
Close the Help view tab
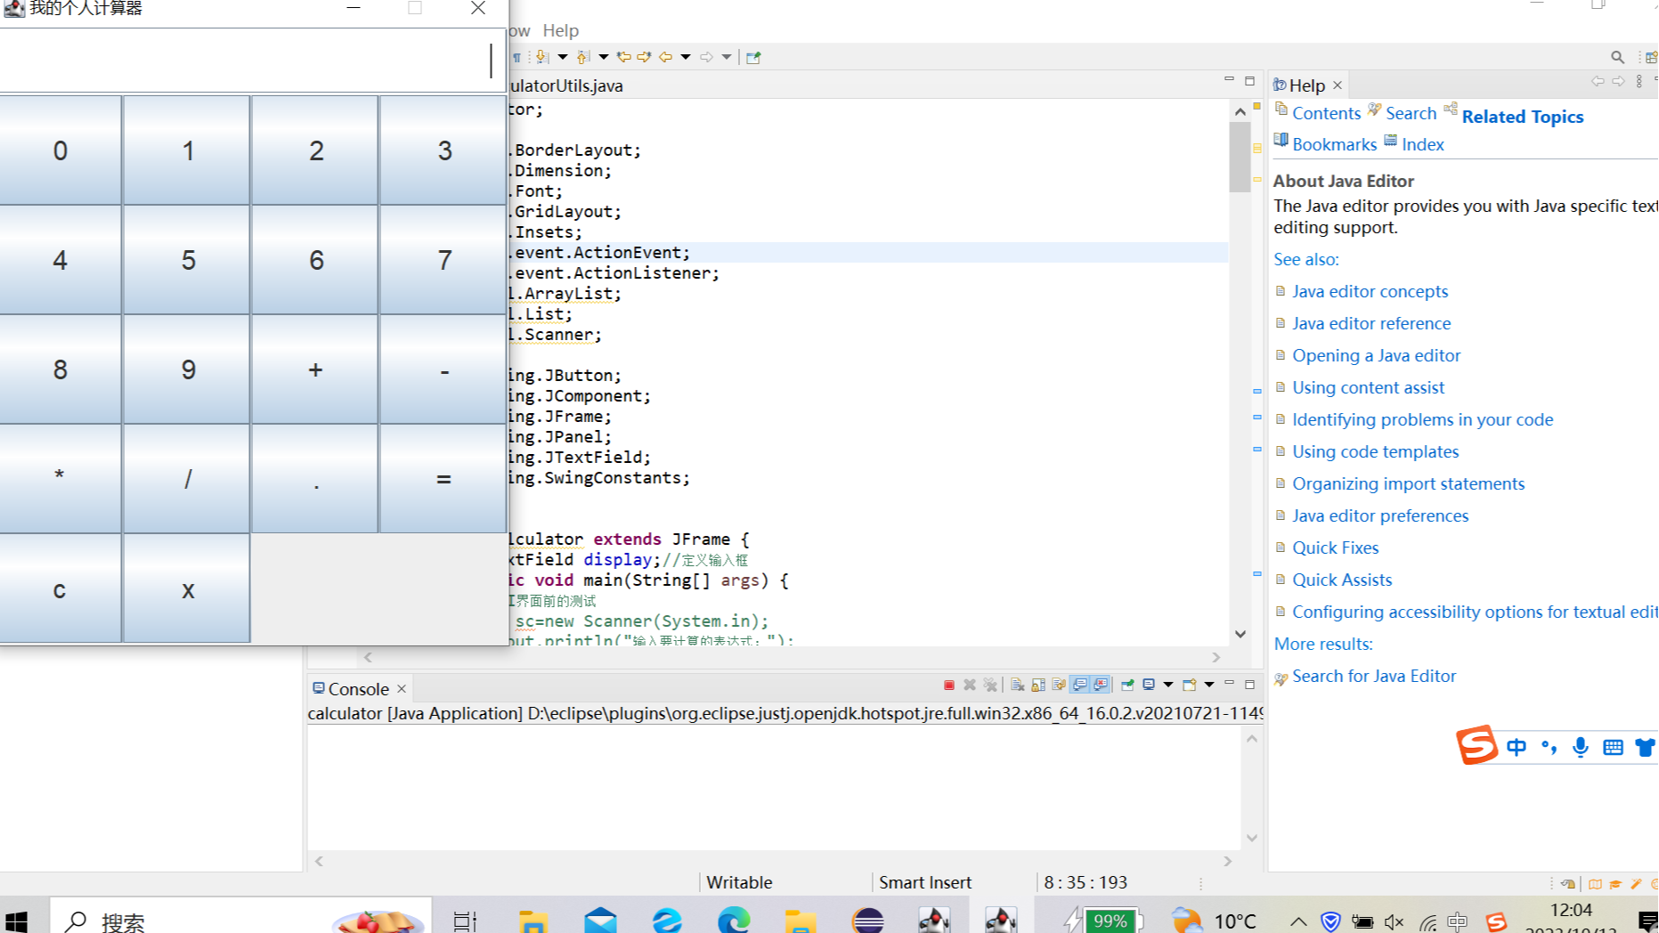1338,85
